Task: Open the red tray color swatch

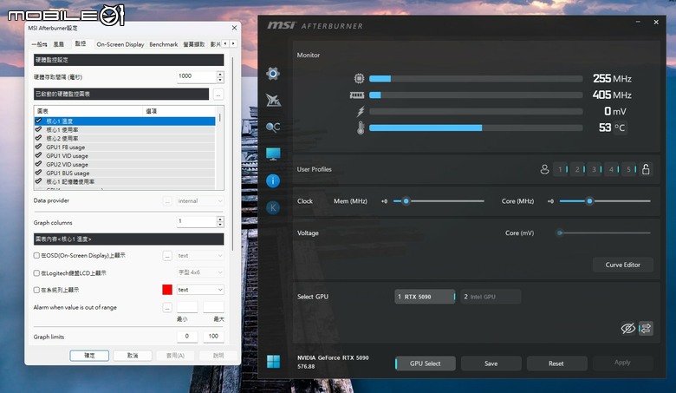Action: (x=167, y=290)
